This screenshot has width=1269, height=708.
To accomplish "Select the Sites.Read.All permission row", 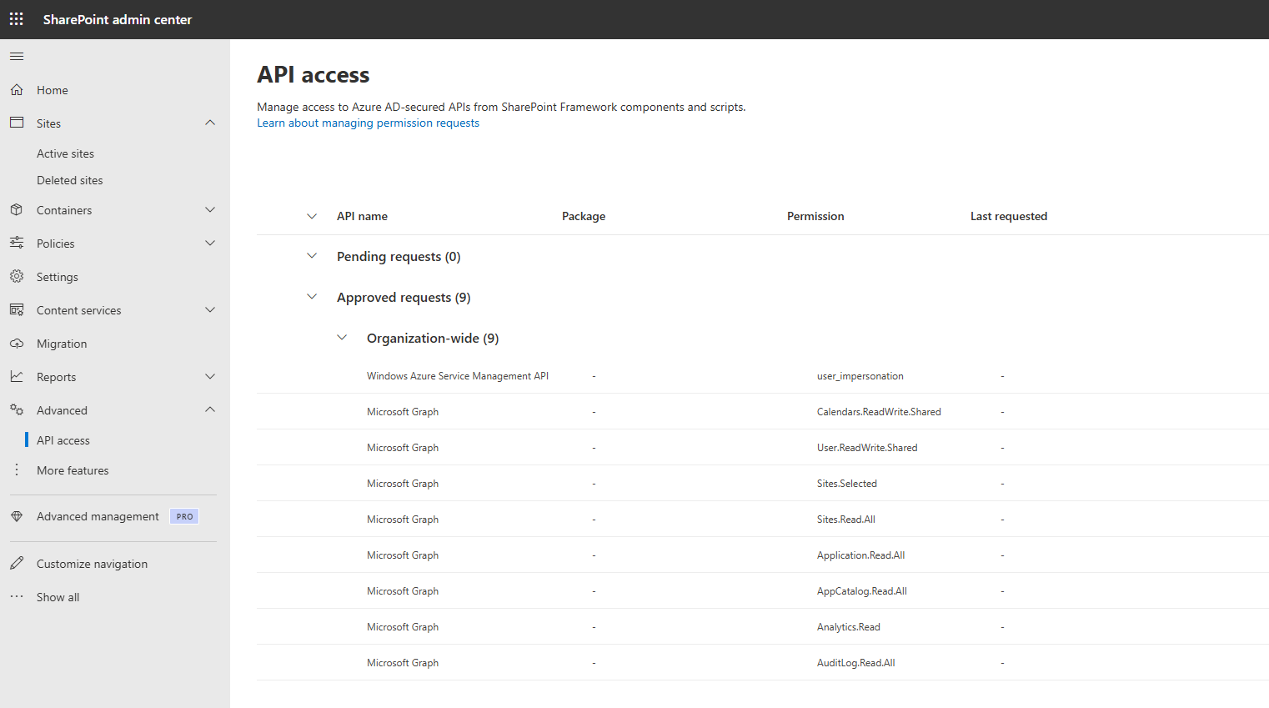I will [x=763, y=520].
